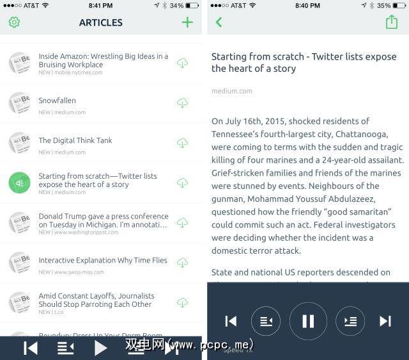
Task: Tap thumbnail of The Digital Think Tank
Action: (x=20, y=143)
